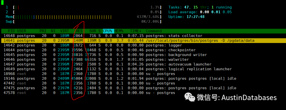The height and width of the screenshot is (110, 286).
Task: Sort by the MEM% column header
Action: [x=119, y=31]
